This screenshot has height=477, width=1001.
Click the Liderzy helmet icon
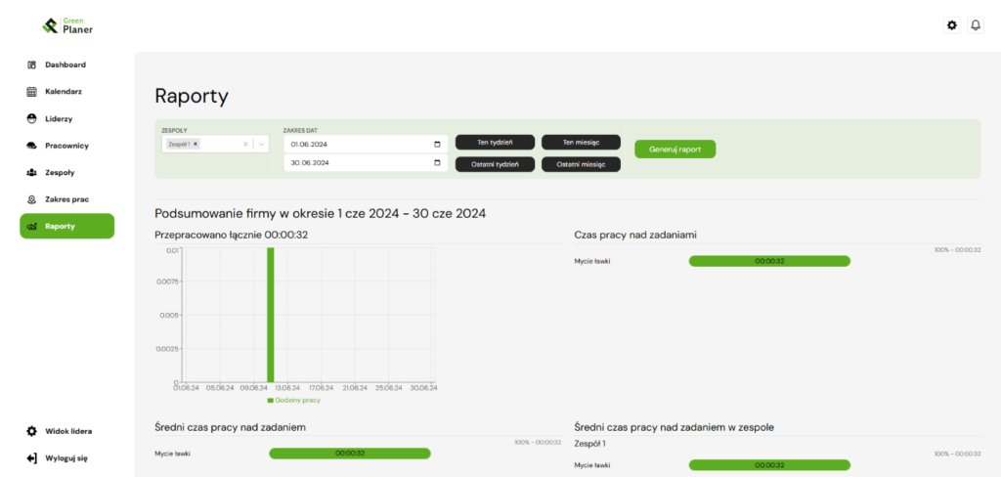tap(31, 119)
